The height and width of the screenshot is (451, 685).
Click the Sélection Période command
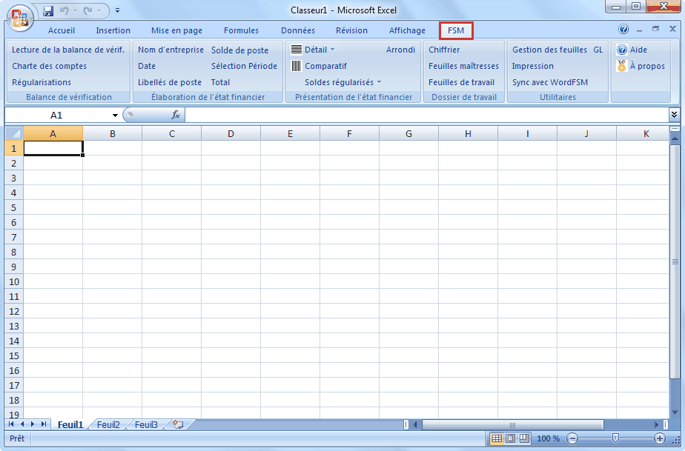[x=244, y=66]
